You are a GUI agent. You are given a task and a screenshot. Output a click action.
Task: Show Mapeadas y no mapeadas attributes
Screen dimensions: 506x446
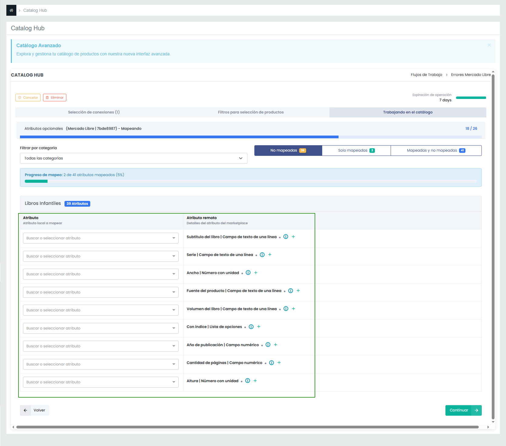point(436,150)
